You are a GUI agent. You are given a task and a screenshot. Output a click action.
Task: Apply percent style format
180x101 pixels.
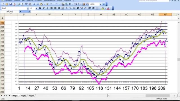click(x=70, y=8)
